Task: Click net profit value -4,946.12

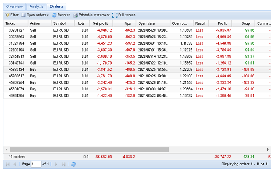Action: pos(104,30)
